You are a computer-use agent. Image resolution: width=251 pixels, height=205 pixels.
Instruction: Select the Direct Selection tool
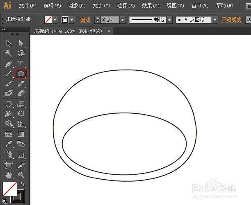pos(21,43)
